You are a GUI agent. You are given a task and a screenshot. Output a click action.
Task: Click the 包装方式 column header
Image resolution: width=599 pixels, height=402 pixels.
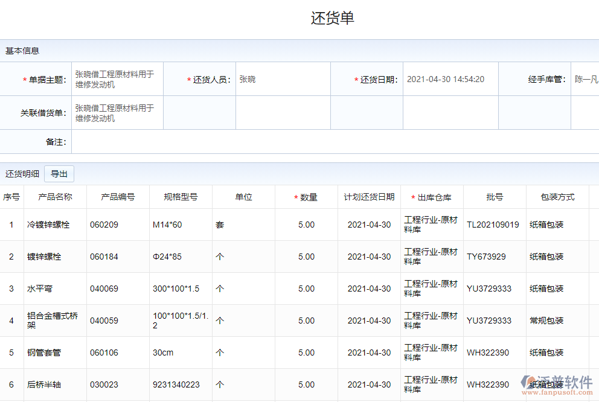[x=557, y=197]
